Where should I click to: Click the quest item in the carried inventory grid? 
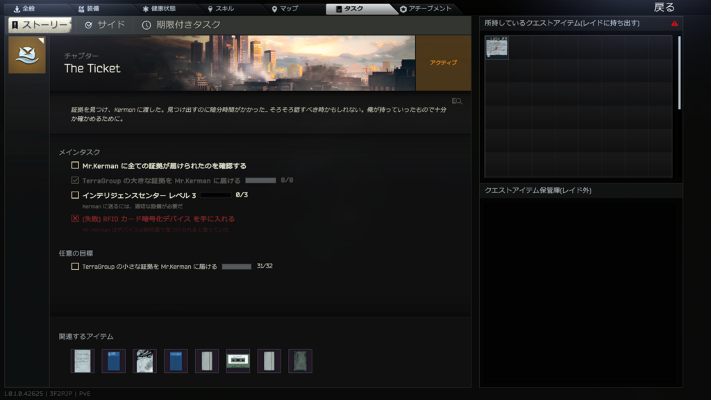pyautogui.click(x=496, y=47)
